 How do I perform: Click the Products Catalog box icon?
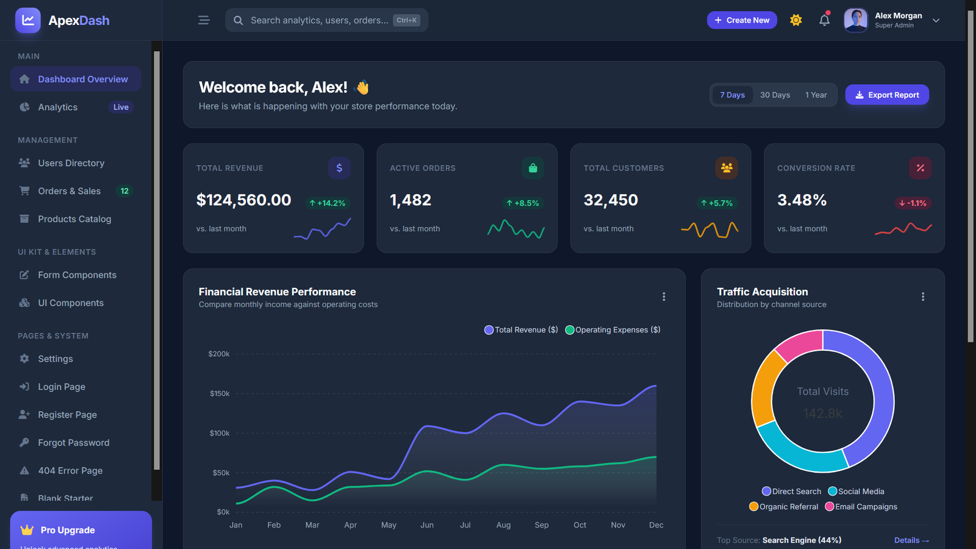tap(24, 219)
